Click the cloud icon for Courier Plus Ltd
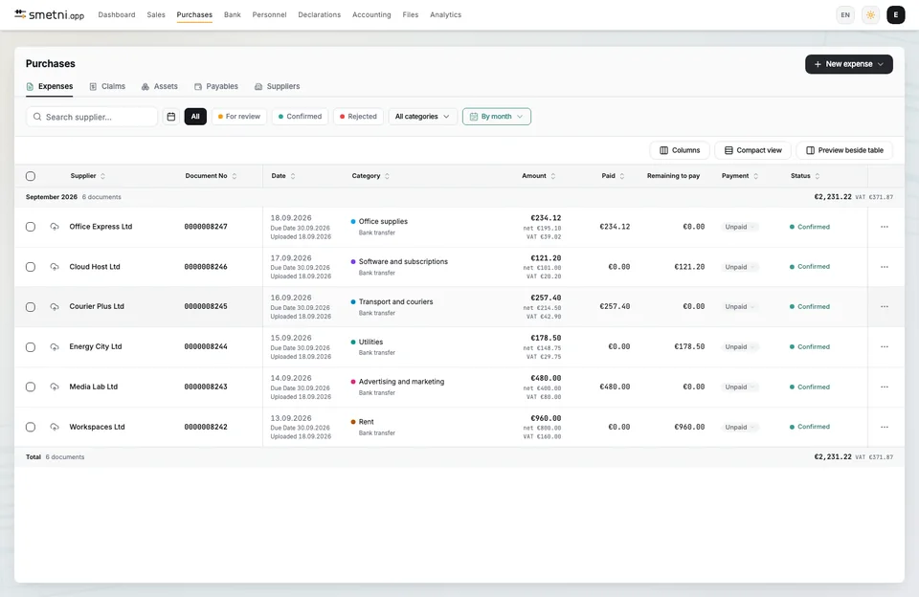Screen dimensions: 919x597 (x=55, y=307)
